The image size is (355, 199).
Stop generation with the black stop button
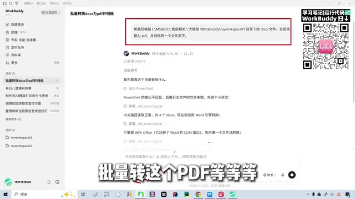click(x=292, y=175)
